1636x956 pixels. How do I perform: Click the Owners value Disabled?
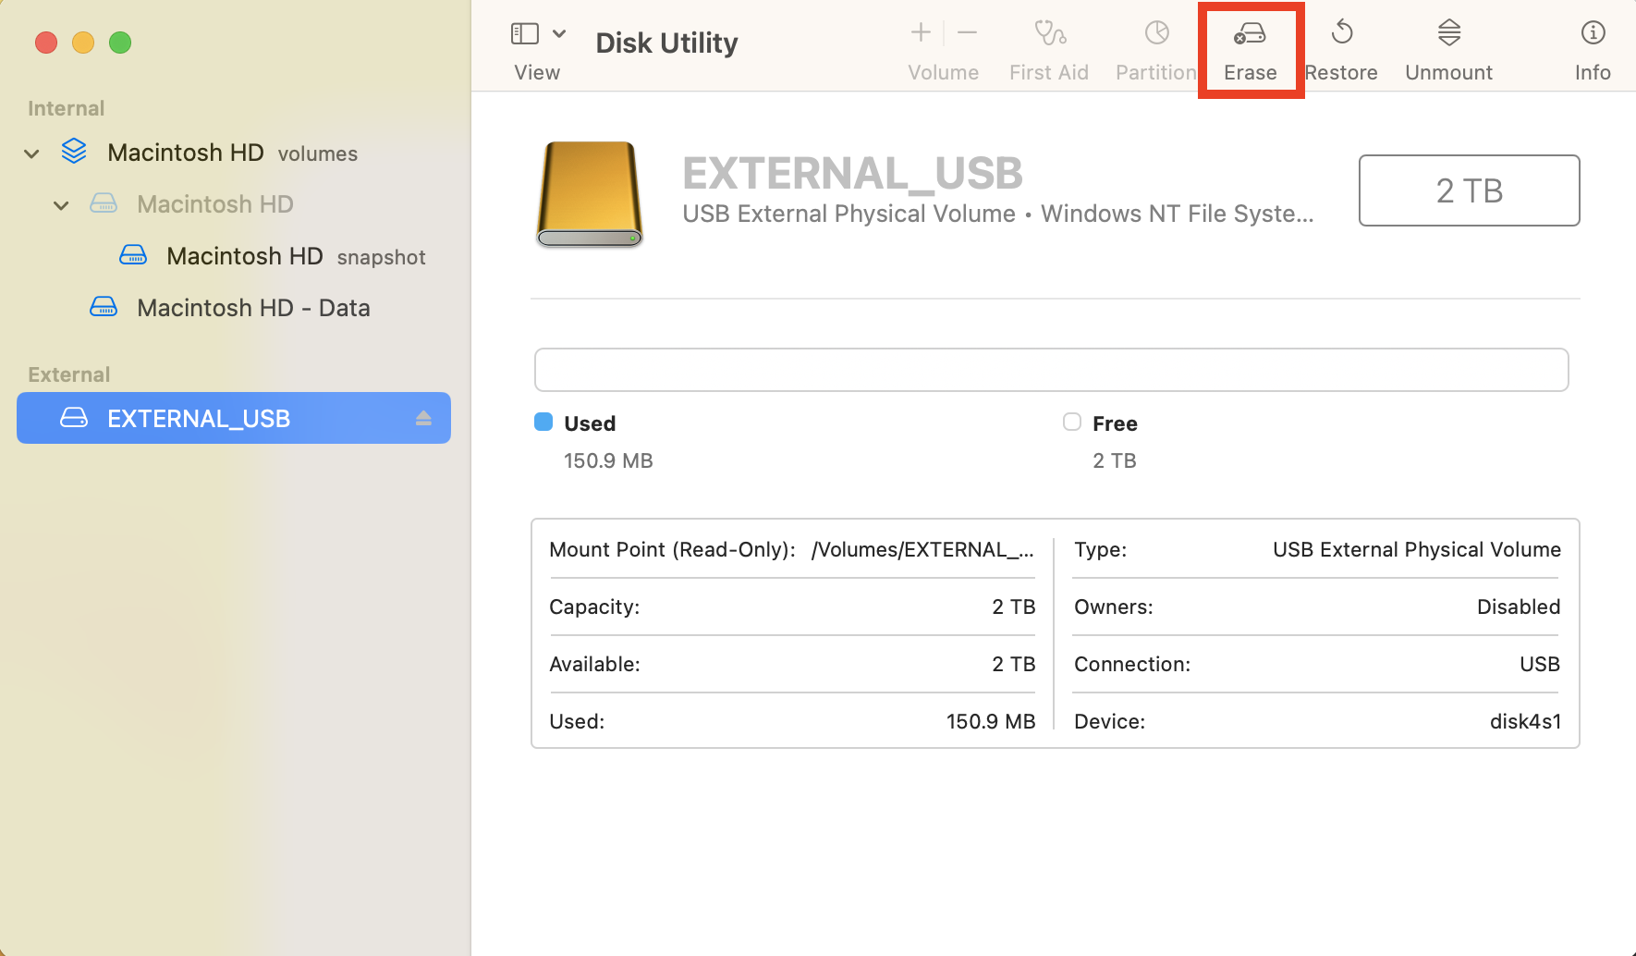pos(1519,607)
